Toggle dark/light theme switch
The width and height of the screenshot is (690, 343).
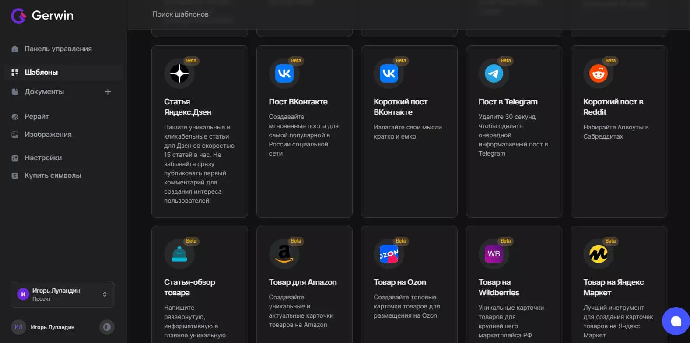coord(107,327)
